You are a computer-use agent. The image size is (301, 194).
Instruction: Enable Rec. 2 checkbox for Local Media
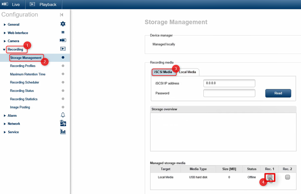[x=287, y=177]
